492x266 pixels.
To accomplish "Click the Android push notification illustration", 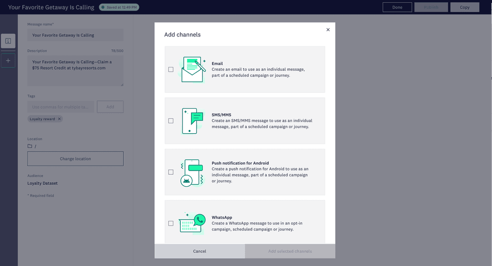I will [191, 172].
